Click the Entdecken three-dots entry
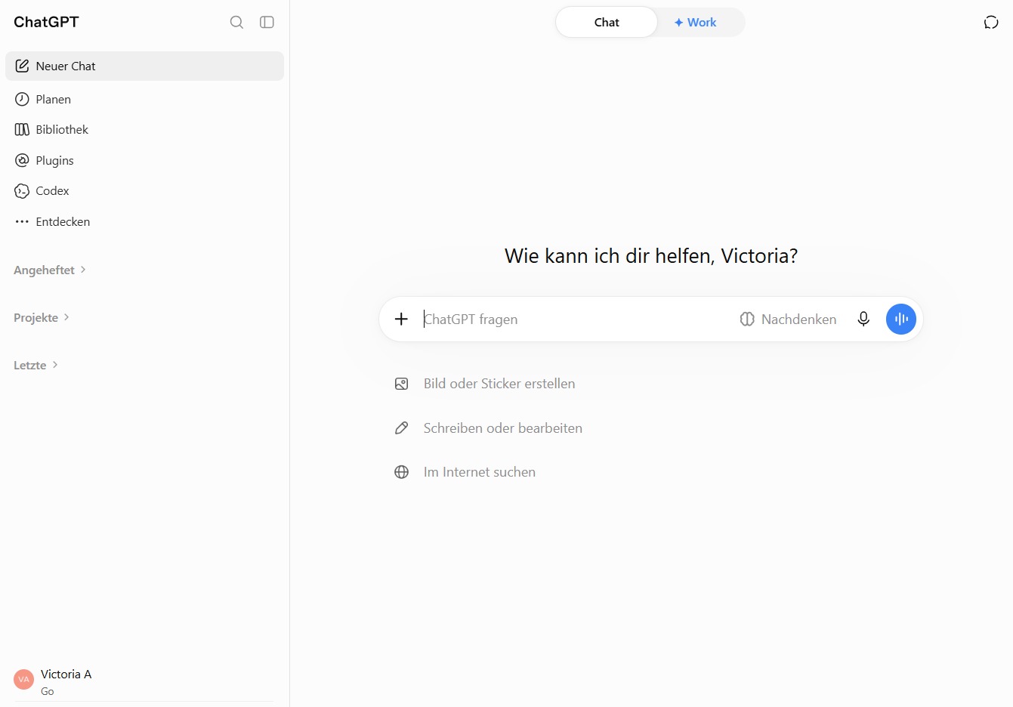The height and width of the screenshot is (707, 1013). click(x=144, y=221)
